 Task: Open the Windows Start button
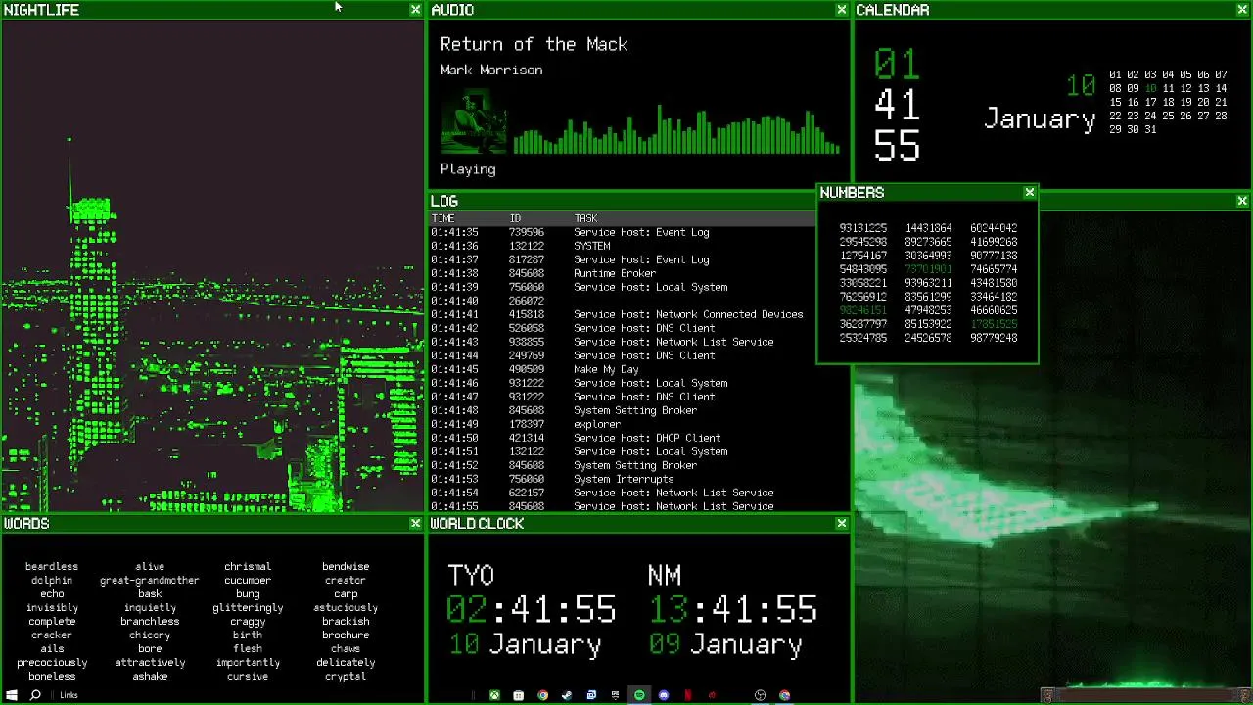tap(12, 695)
